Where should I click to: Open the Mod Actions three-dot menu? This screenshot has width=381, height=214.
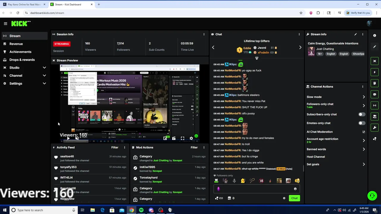coord(204,147)
